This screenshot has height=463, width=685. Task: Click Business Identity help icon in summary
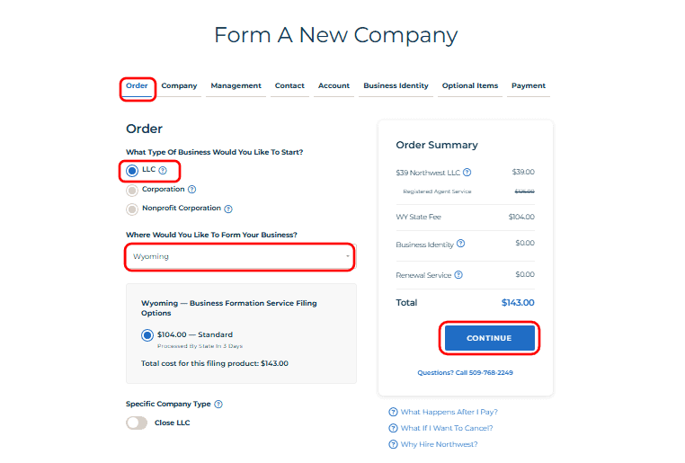tap(461, 244)
